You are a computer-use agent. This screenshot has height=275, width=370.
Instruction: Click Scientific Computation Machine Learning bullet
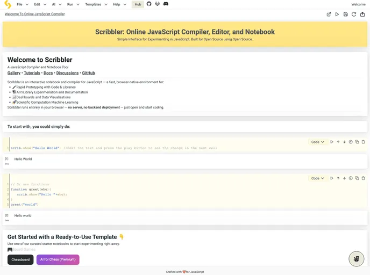pyautogui.click(x=45, y=102)
